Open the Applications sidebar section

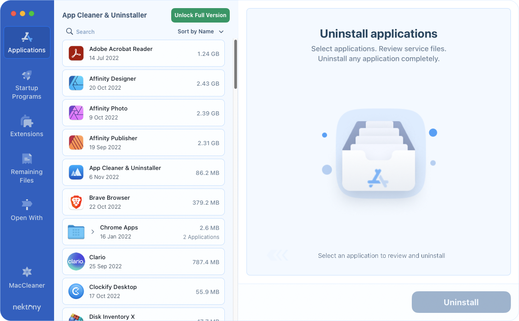(x=27, y=42)
